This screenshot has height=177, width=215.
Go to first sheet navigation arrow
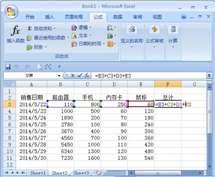(6, 173)
